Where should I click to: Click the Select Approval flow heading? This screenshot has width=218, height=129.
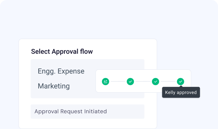pyautogui.click(x=62, y=51)
